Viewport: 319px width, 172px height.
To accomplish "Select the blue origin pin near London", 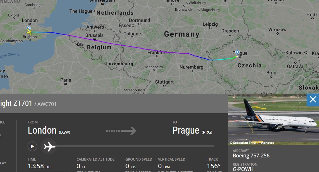I will coord(29,28).
